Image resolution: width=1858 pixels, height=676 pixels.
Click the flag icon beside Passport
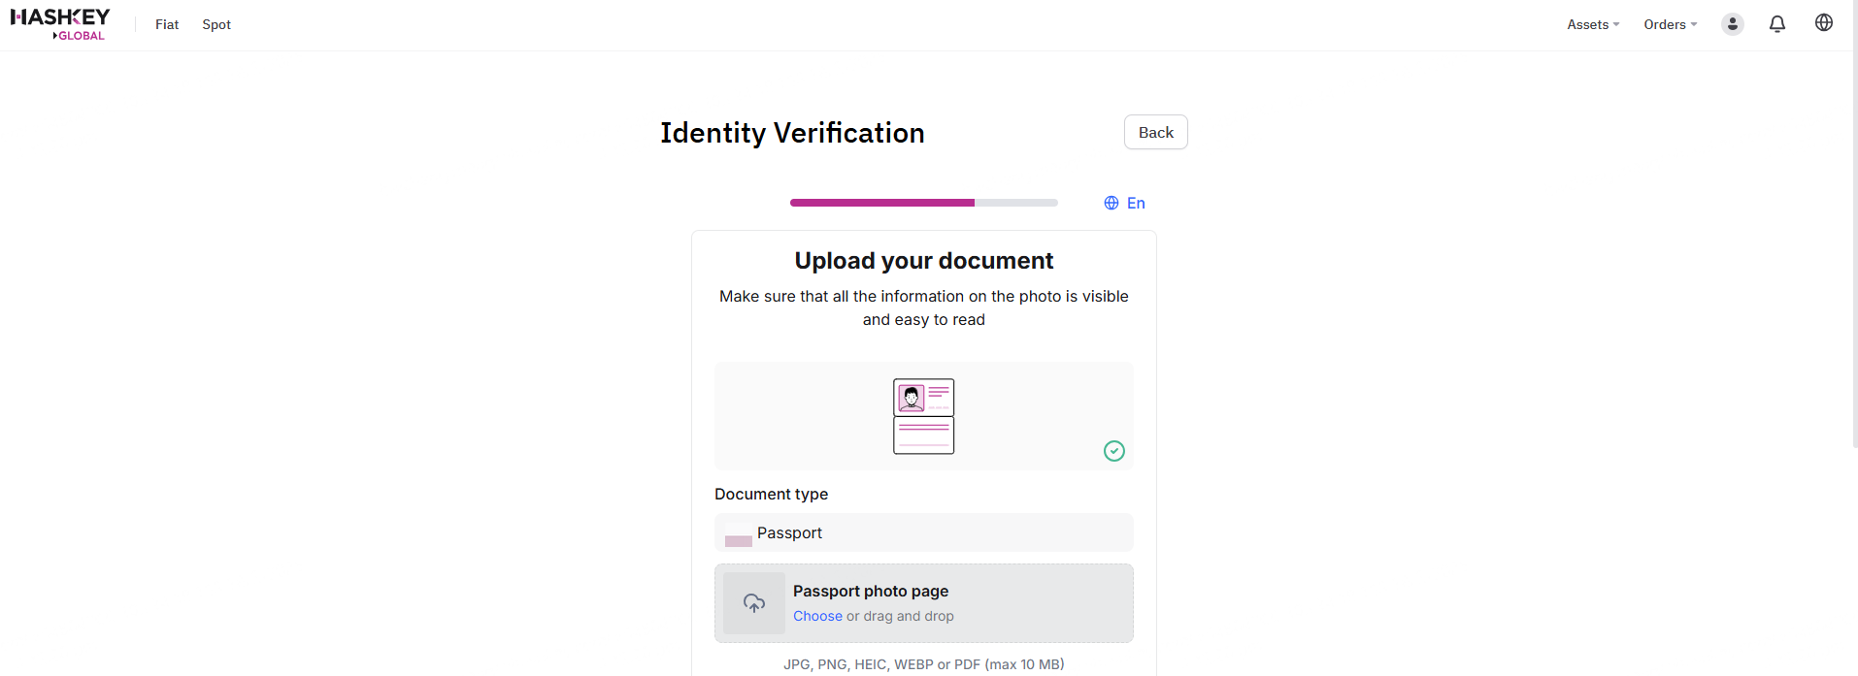[739, 534]
